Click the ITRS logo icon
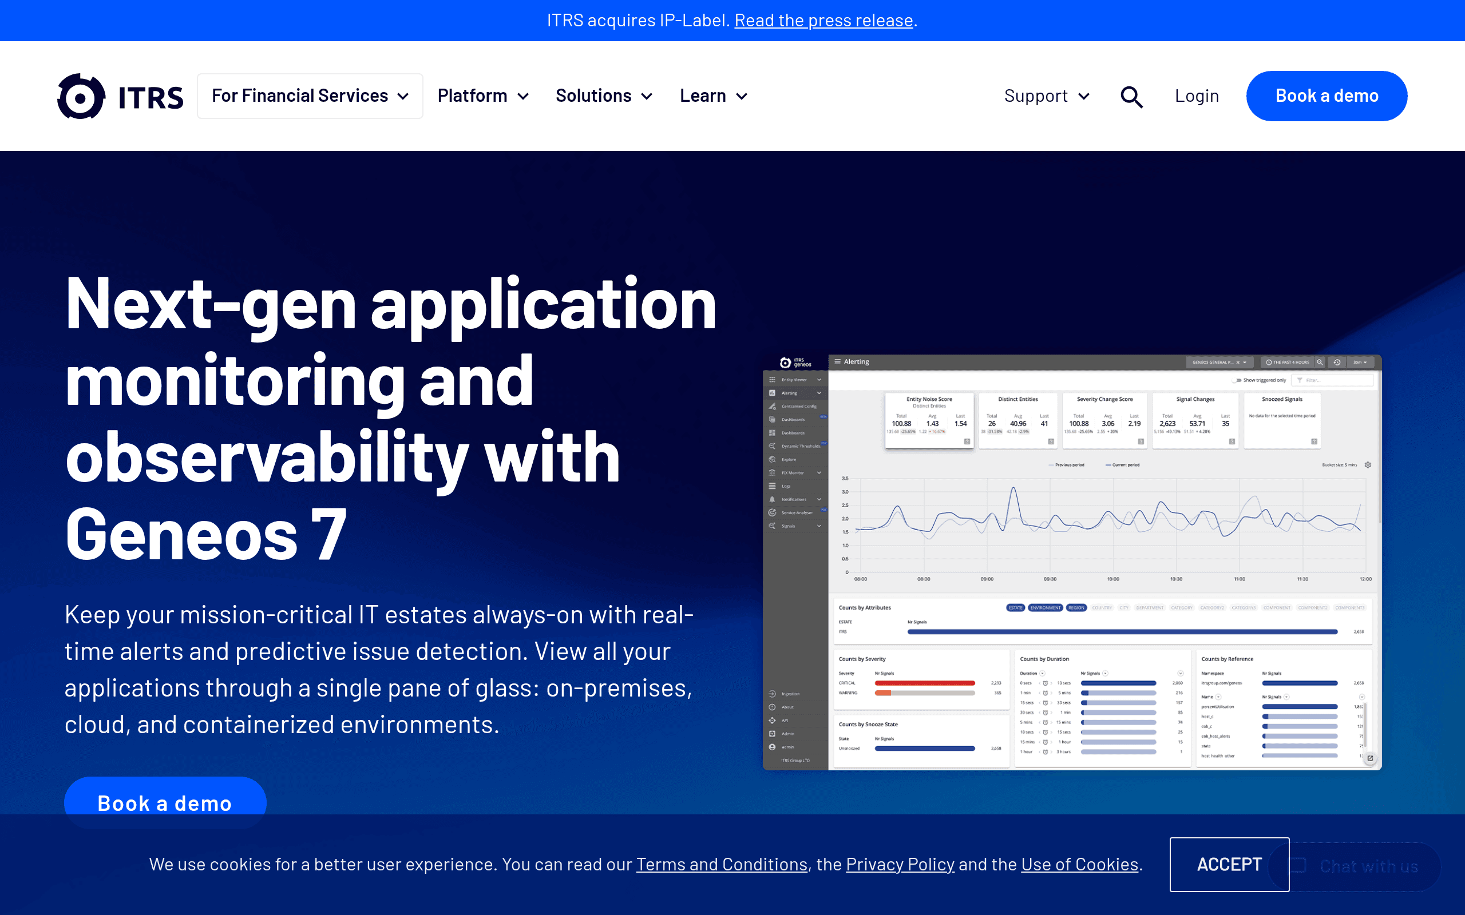The width and height of the screenshot is (1465, 915). (x=81, y=97)
